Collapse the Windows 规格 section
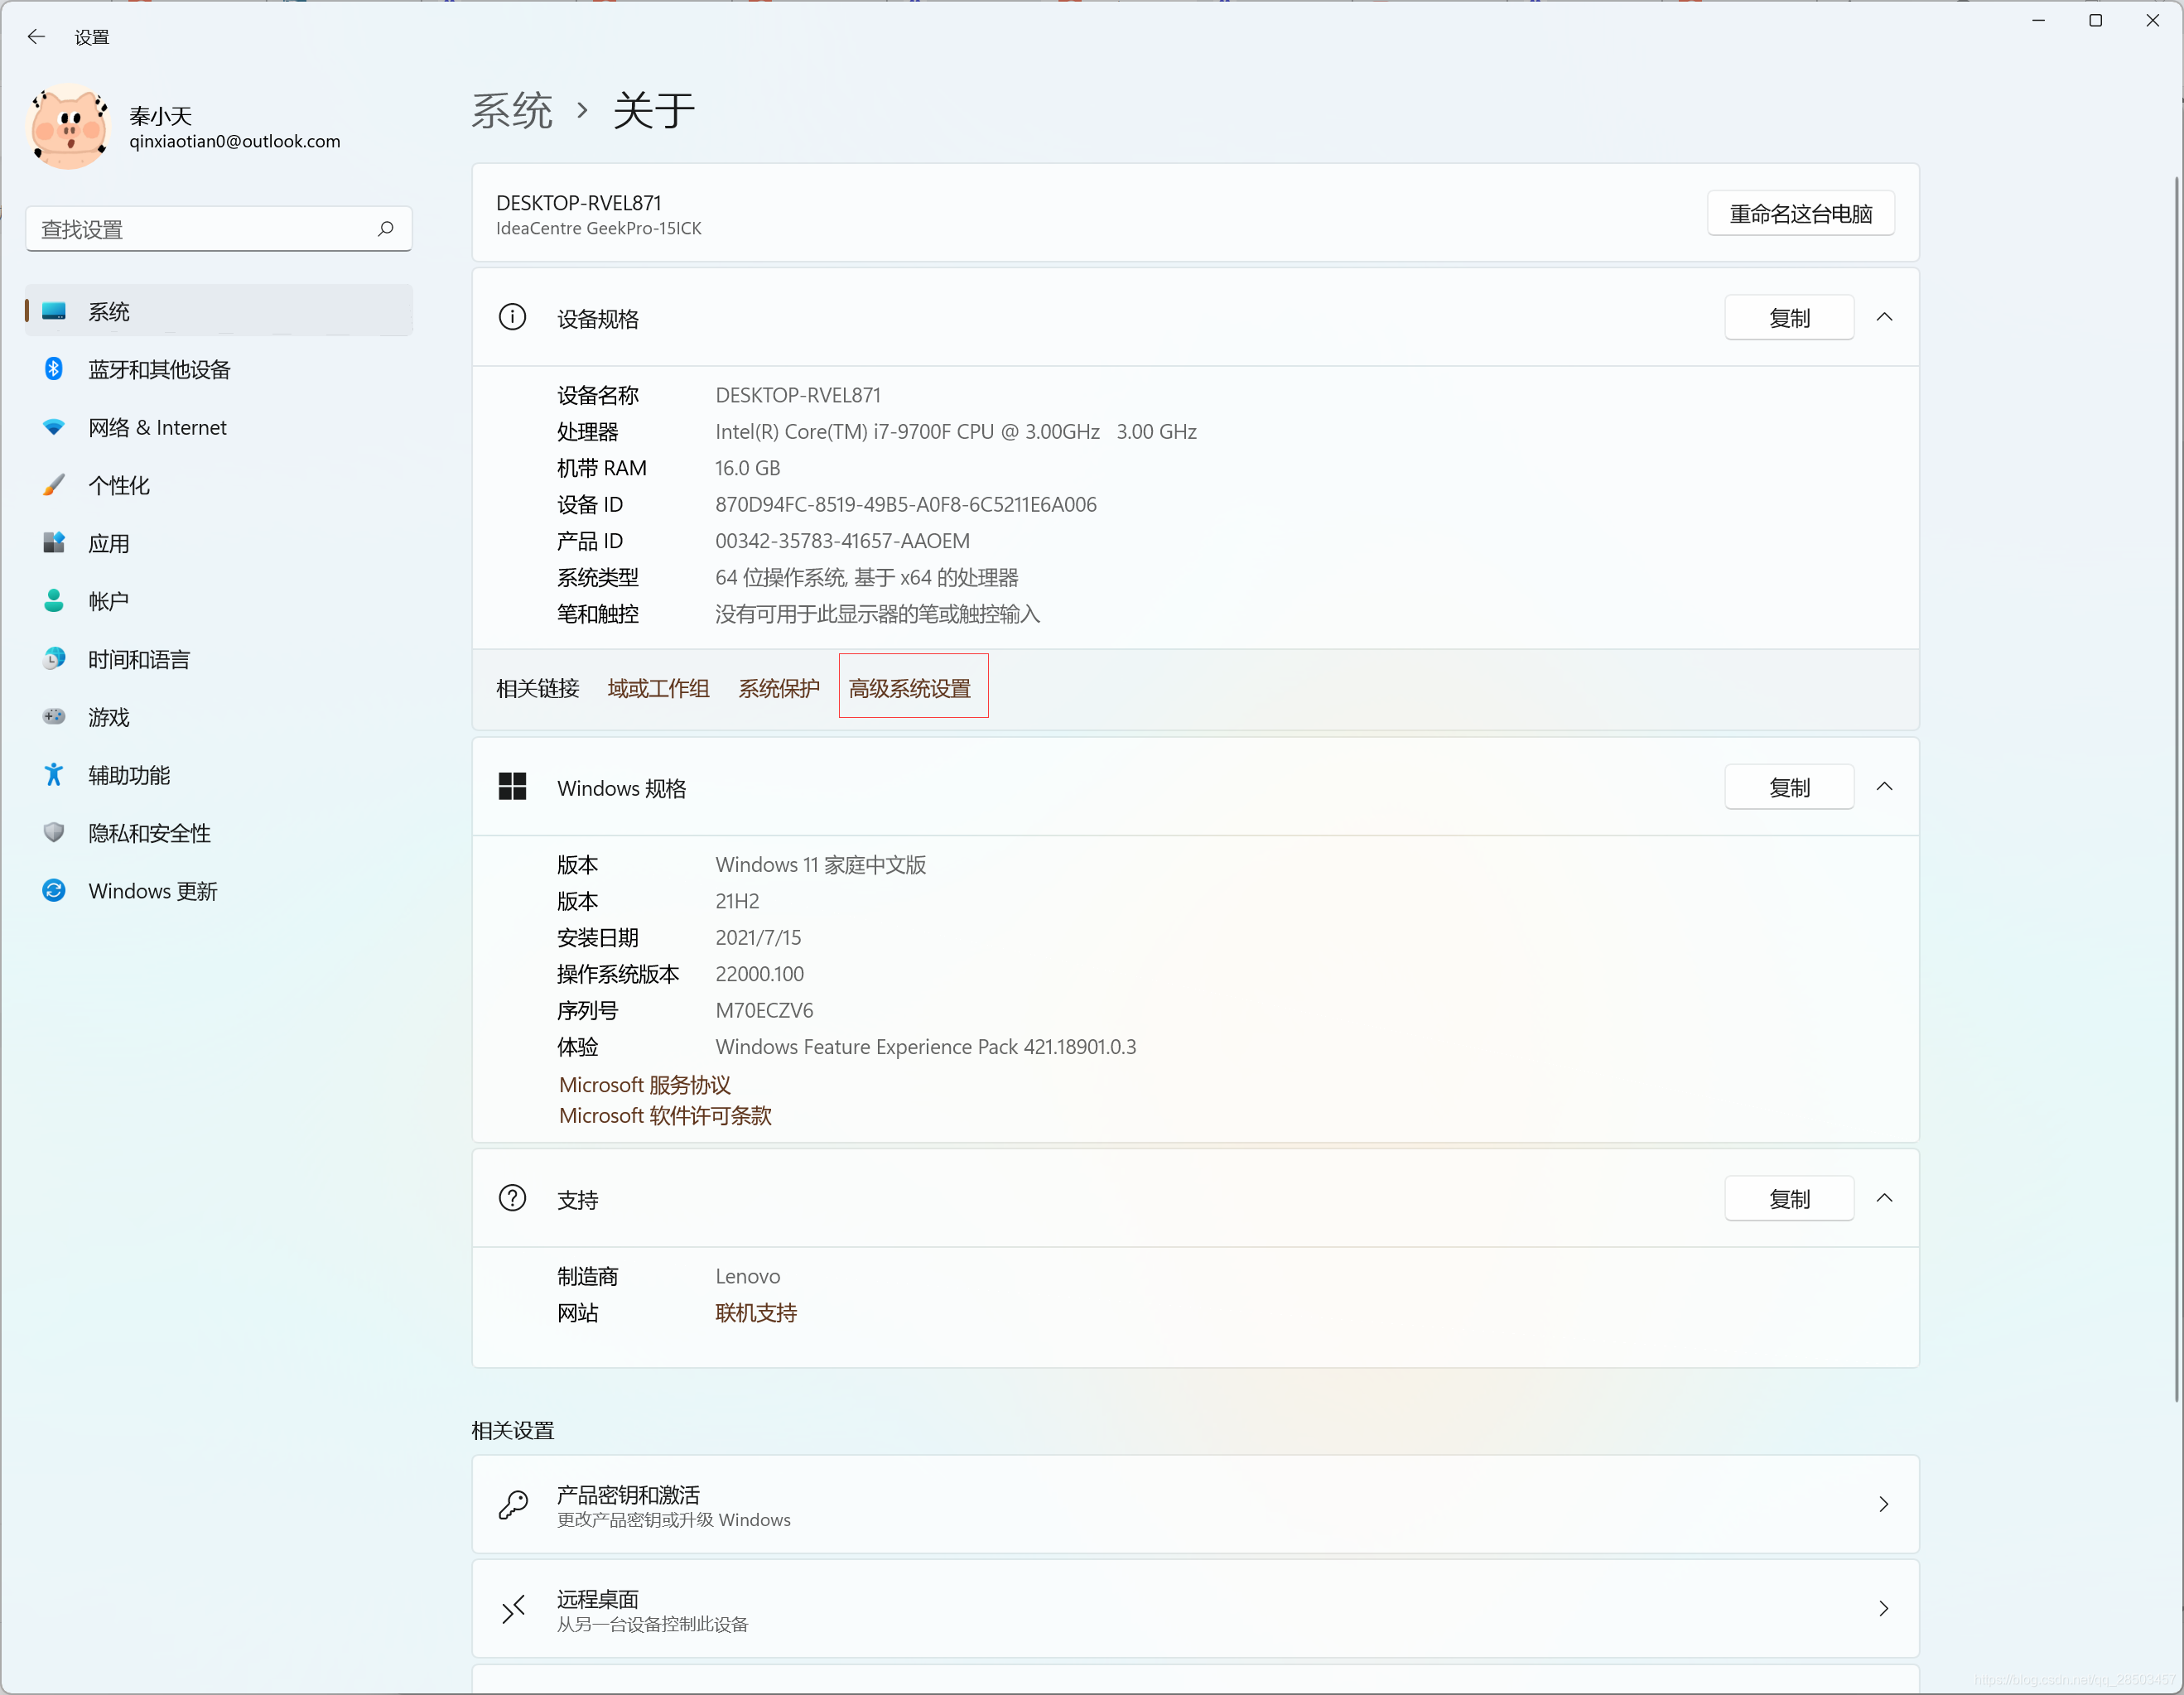The width and height of the screenshot is (2184, 1695). 1884,787
